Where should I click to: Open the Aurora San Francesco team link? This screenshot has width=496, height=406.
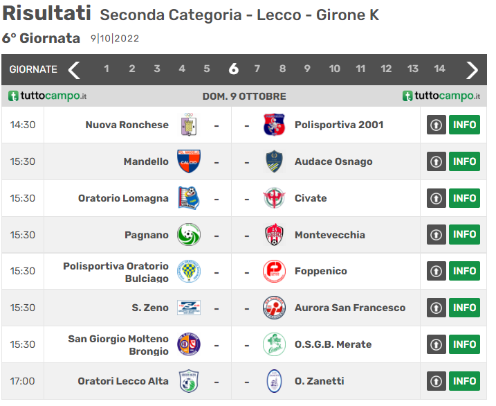click(x=350, y=308)
